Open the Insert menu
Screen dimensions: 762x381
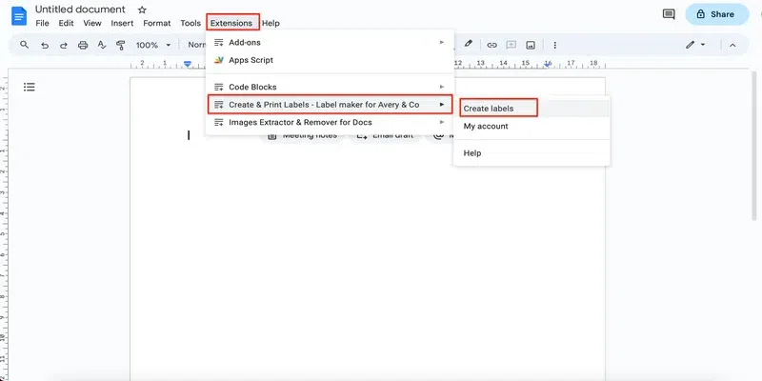pos(122,23)
